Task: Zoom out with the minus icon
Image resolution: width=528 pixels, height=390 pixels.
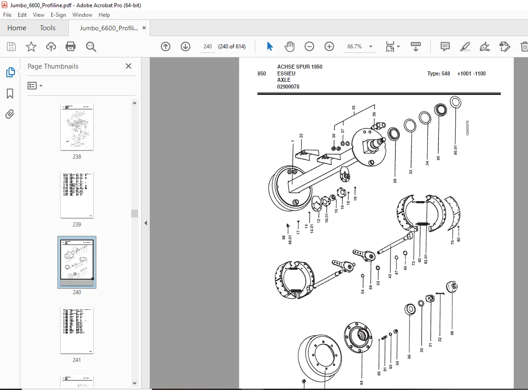Action: pos(309,47)
